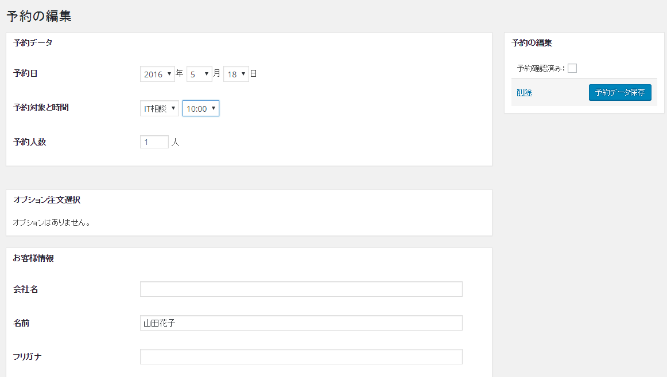Image resolution: width=667 pixels, height=377 pixels.
Task: Click the 削除 link
Action: coord(525,92)
